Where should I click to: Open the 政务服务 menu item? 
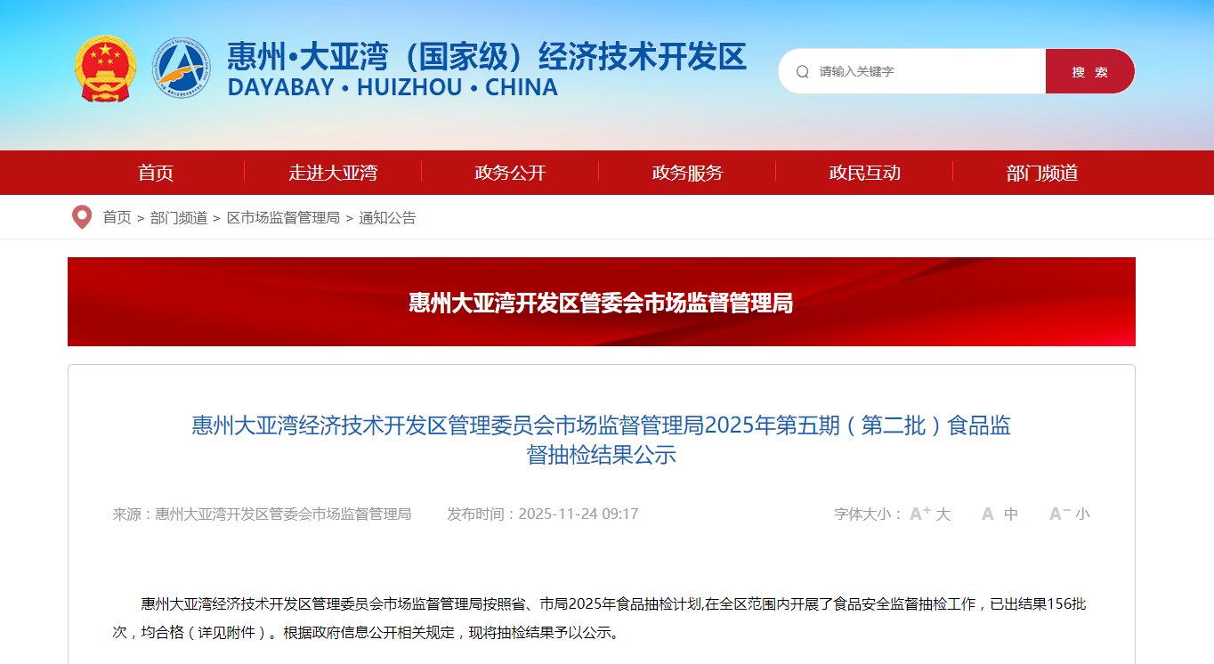pyautogui.click(x=687, y=173)
